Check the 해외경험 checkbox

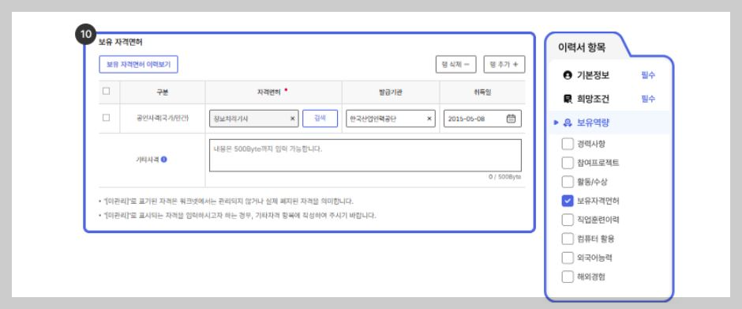coord(568,277)
